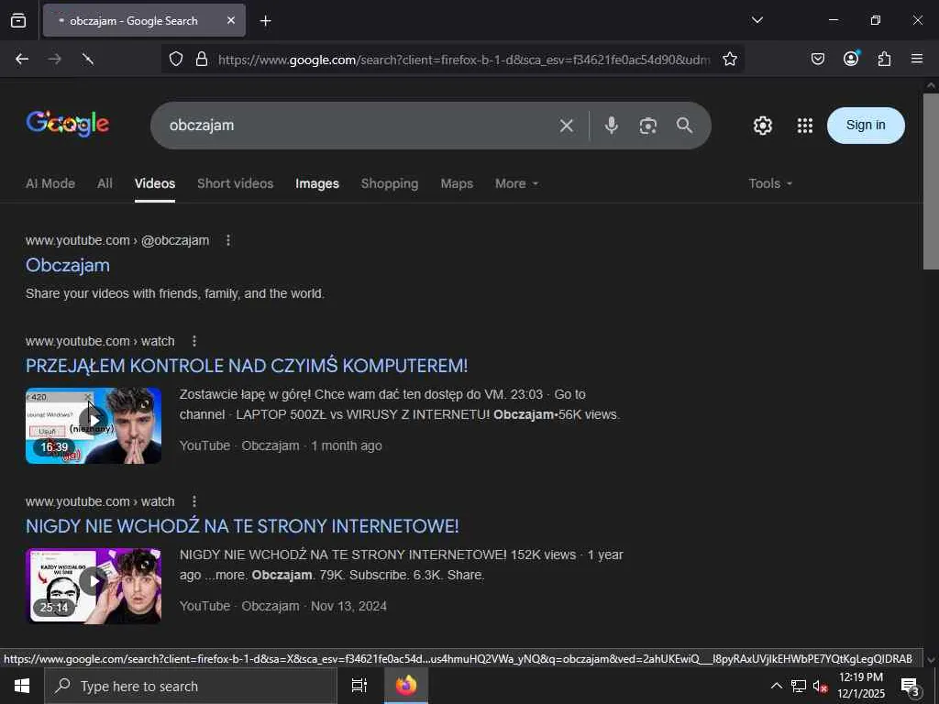Go back one page in browser
Image resolution: width=939 pixels, height=704 pixels.
click(22, 59)
